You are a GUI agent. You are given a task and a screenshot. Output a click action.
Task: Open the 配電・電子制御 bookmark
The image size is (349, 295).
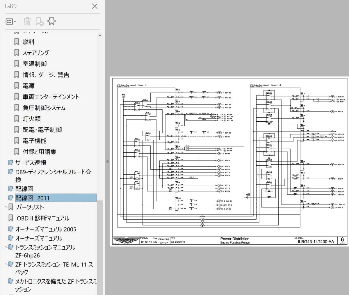pyautogui.click(x=42, y=130)
